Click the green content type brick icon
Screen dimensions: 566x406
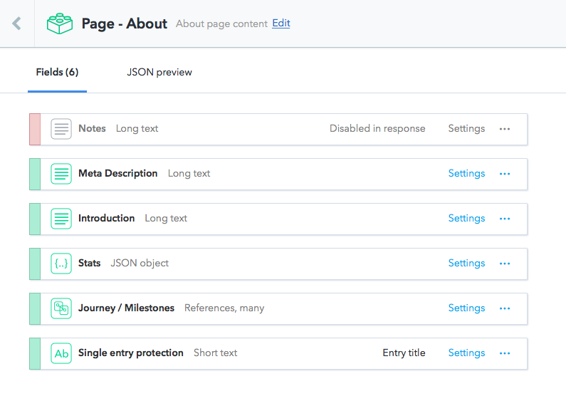60,24
